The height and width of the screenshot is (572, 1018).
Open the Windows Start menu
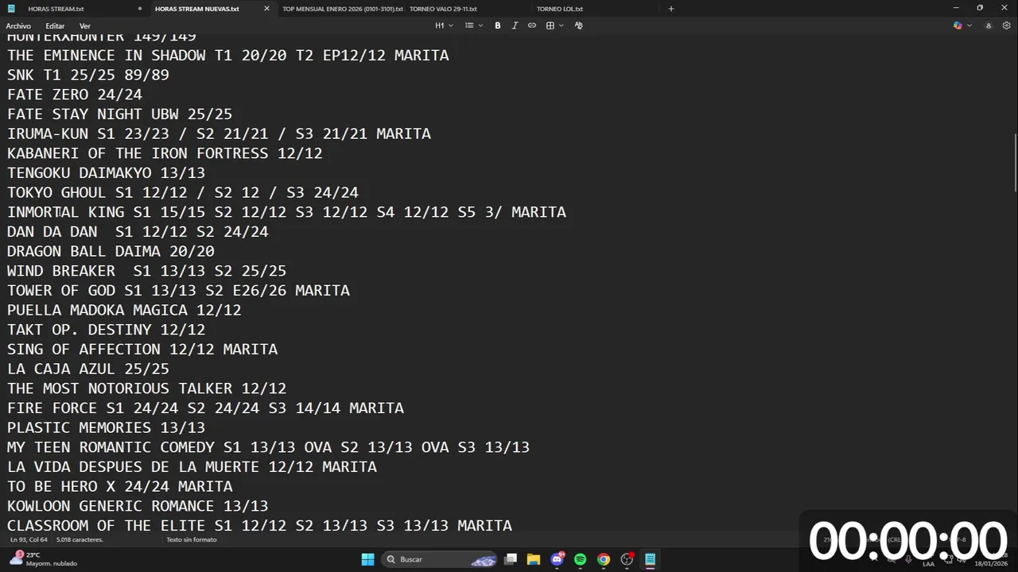click(x=367, y=559)
